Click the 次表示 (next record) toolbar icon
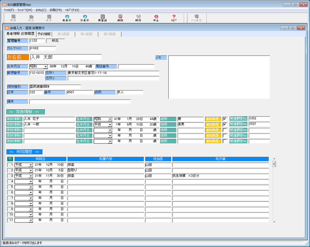Screen dimensions: 310x247 click(x=85, y=17)
